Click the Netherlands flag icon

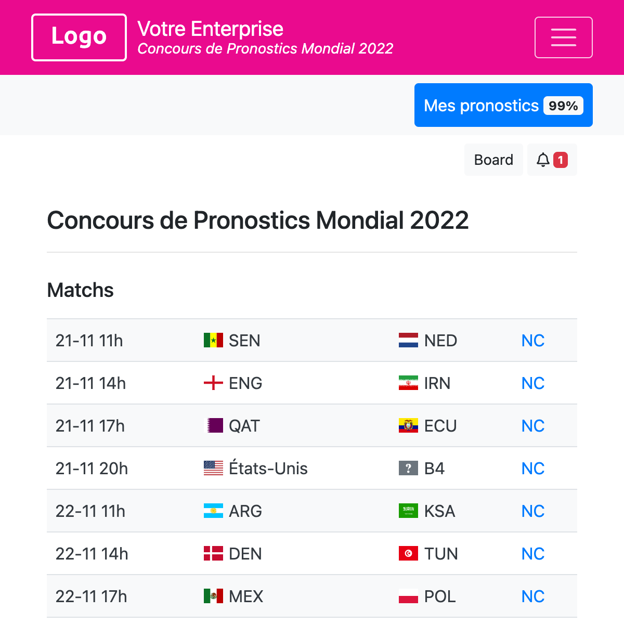point(408,340)
